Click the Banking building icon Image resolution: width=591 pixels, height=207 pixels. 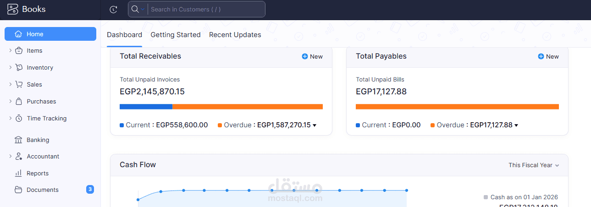click(x=18, y=140)
